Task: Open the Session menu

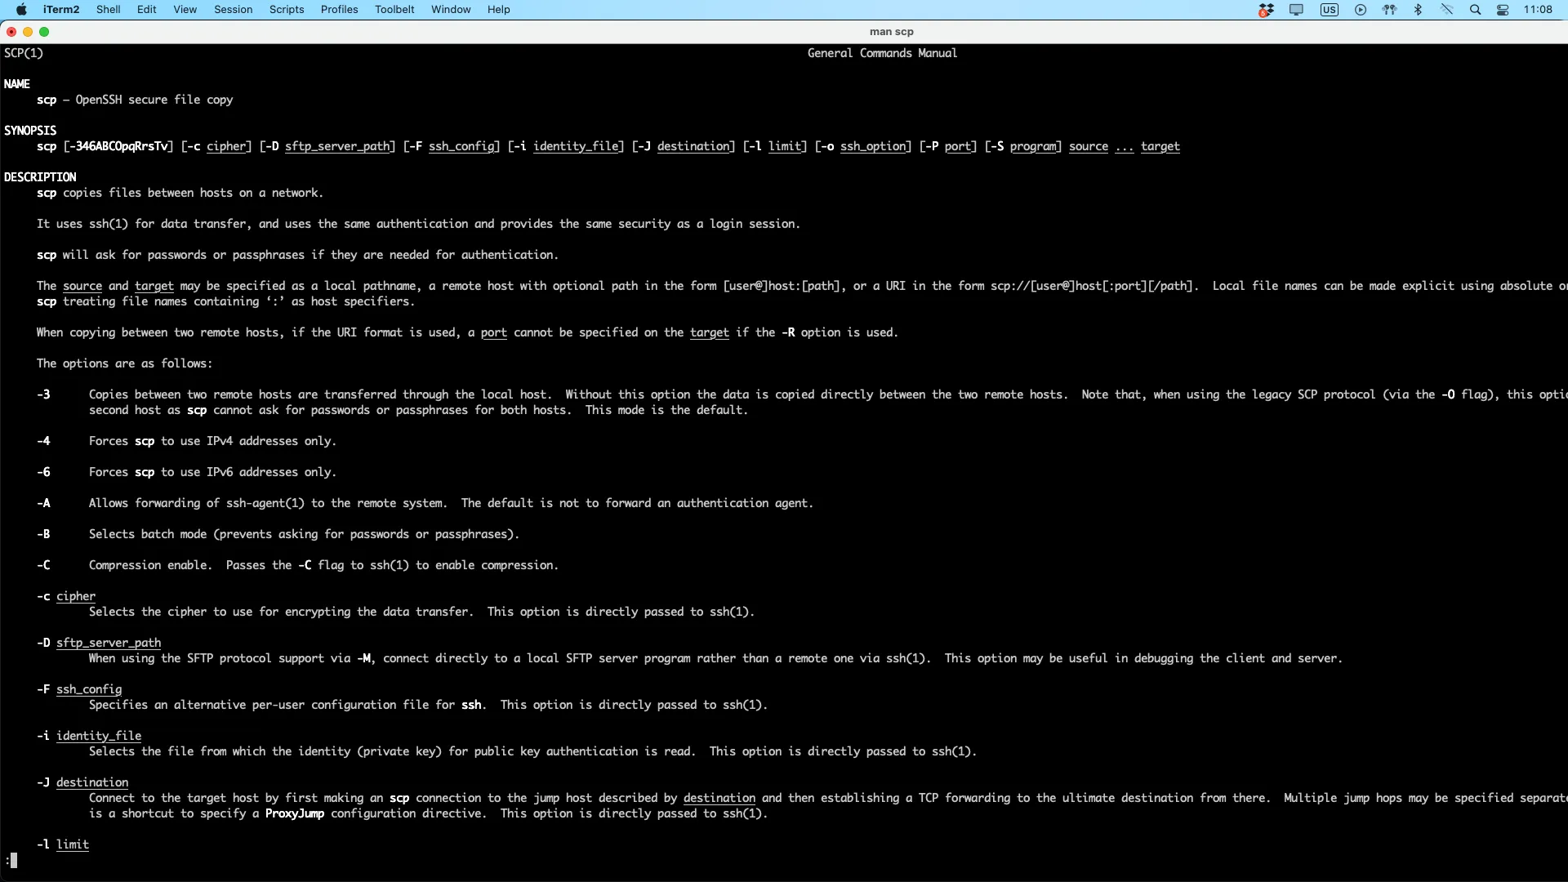Action: pos(233,10)
